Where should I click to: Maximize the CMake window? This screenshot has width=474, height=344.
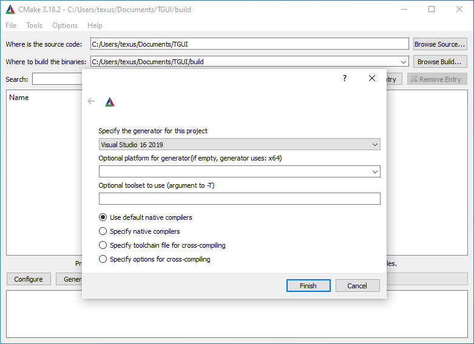(x=432, y=9)
